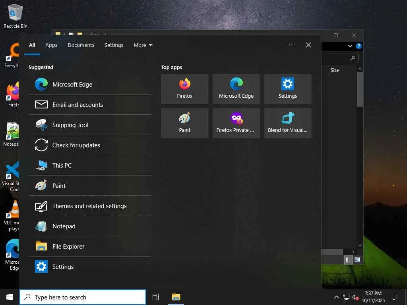Click File Explorer help question mark icon

pos(359,46)
